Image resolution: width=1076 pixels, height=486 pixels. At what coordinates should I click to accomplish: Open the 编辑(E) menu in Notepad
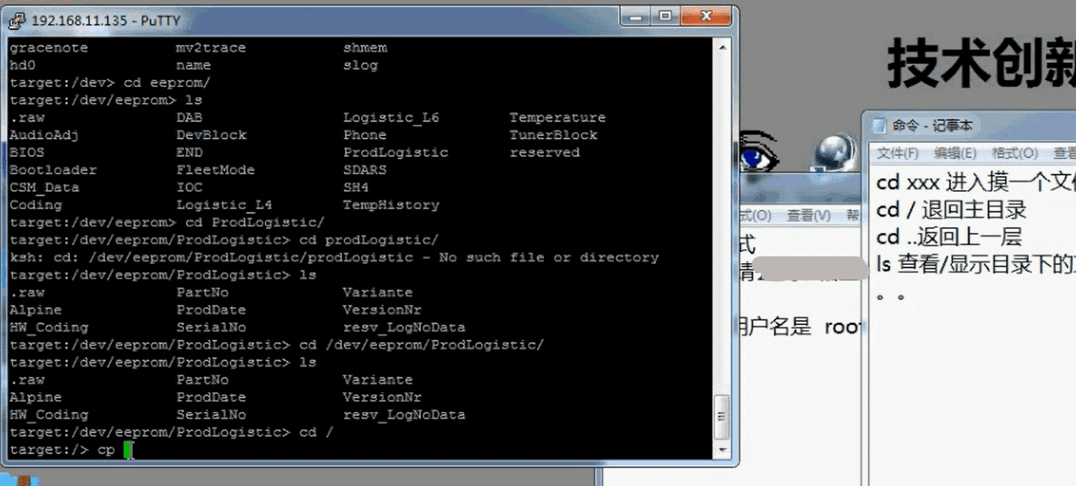(x=955, y=153)
